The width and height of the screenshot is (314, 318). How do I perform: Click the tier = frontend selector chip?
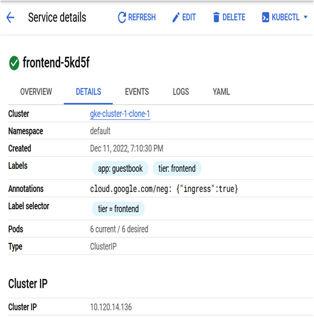(x=118, y=209)
